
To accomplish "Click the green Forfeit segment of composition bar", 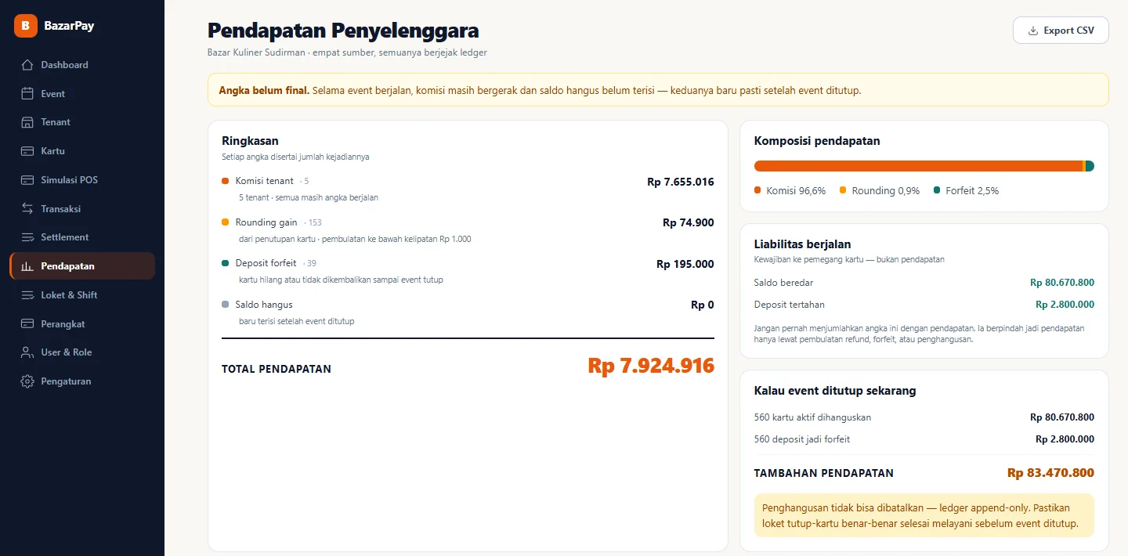I will click(x=1090, y=166).
